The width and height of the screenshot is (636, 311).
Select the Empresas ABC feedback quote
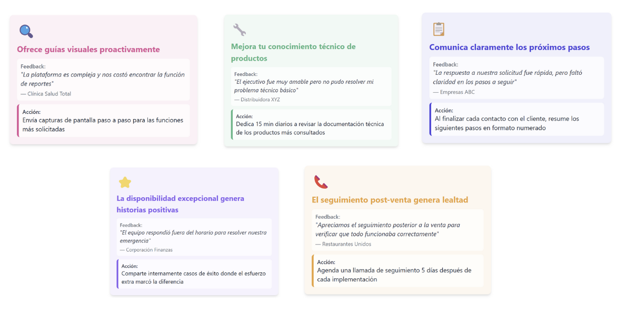508,77
